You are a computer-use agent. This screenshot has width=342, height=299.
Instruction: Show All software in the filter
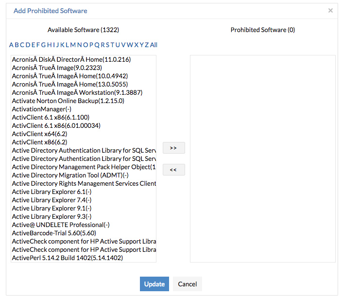pos(154,45)
